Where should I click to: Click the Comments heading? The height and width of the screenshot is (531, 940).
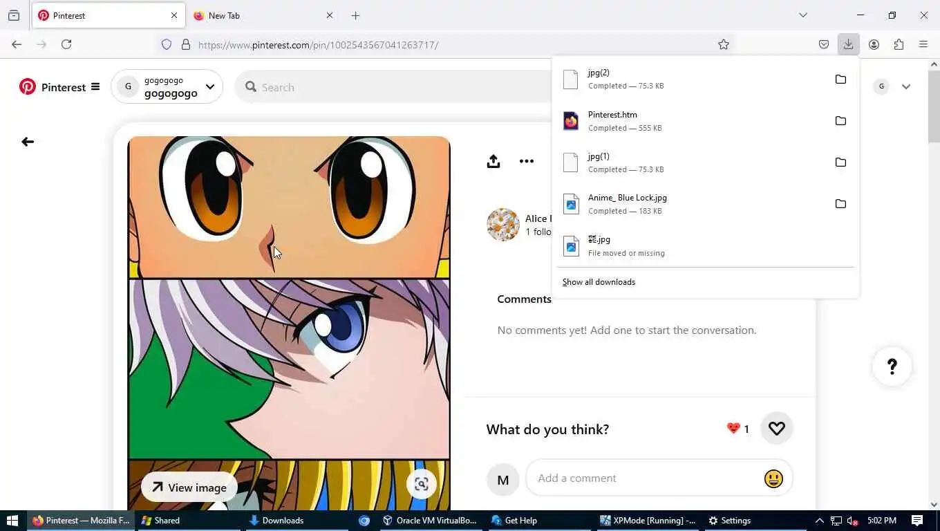pyautogui.click(x=524, y=299)
